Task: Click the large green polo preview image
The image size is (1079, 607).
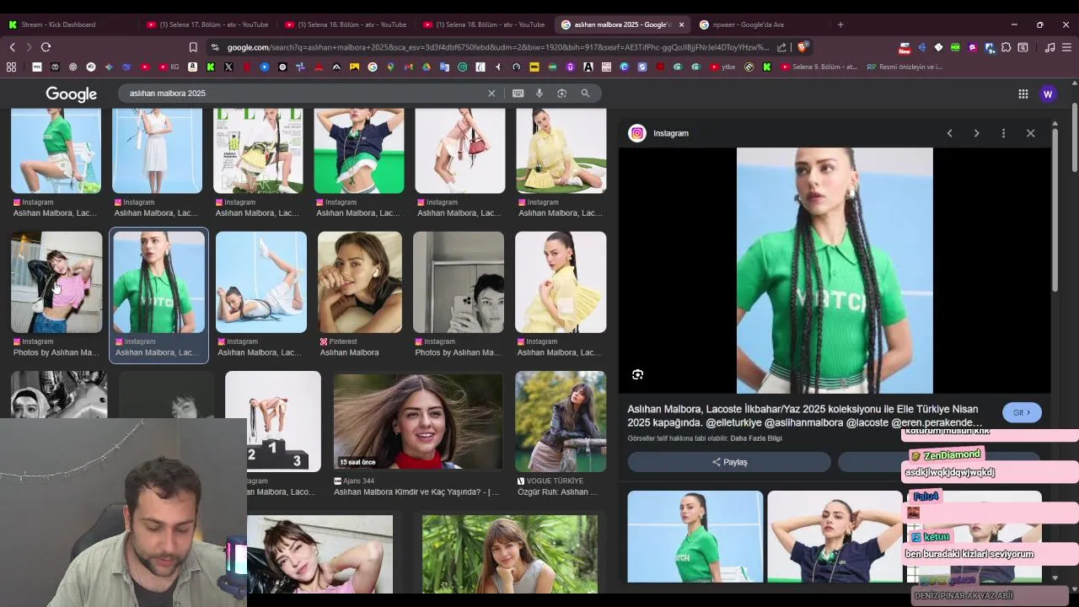Action: coord(835,271)
